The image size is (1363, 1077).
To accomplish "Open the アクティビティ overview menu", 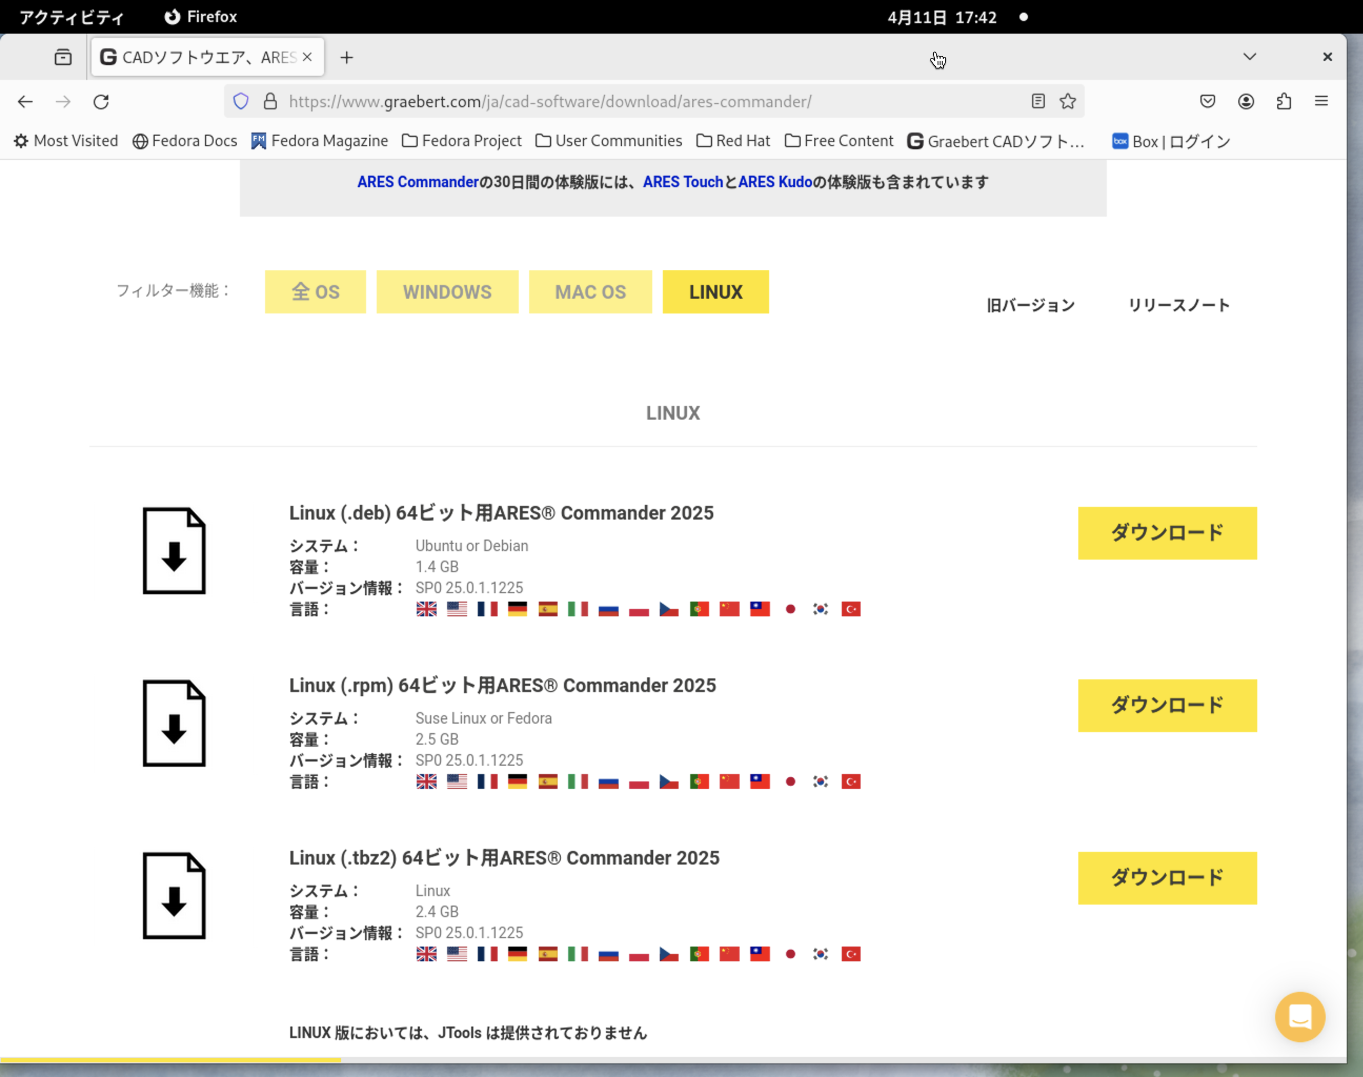I will pyautogui.click(x=71, y=17).
